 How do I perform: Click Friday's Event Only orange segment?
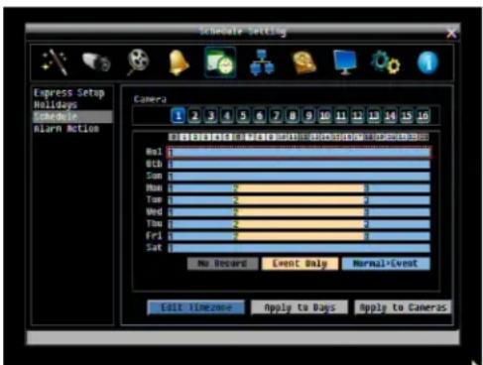300,236
